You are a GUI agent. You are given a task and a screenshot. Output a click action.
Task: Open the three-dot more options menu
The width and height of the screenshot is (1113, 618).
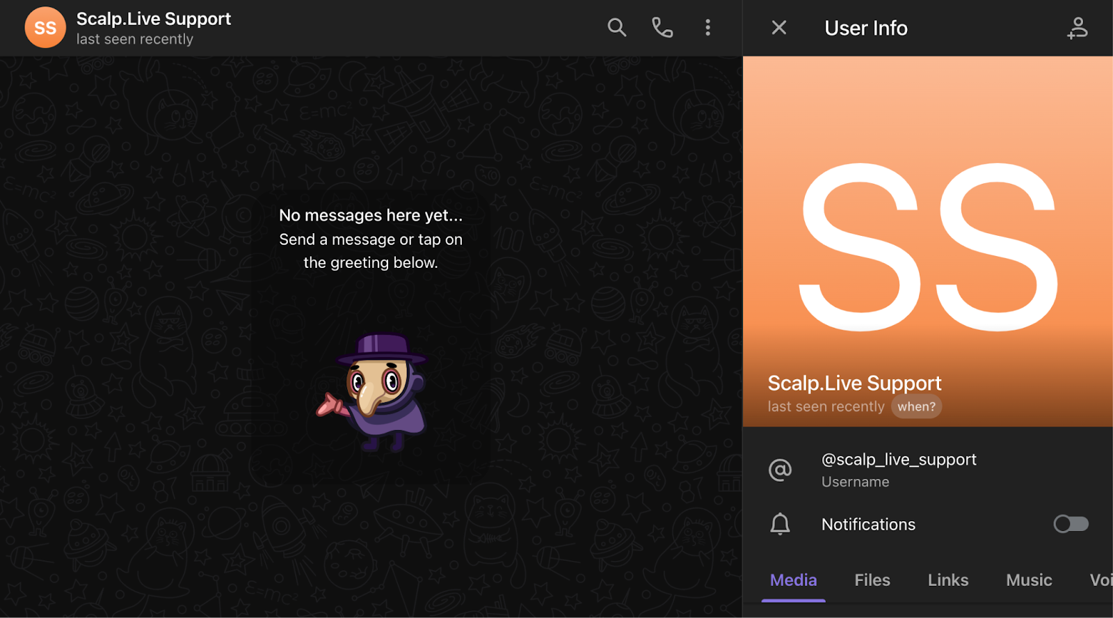[707, 28]
